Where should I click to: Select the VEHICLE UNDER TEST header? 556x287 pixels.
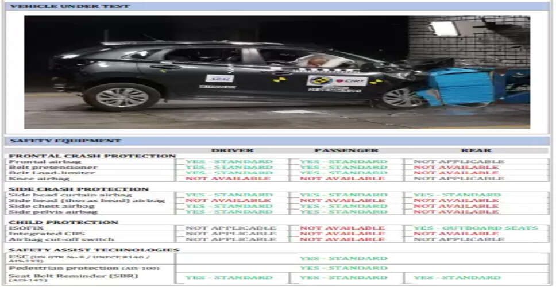click(x=70, y=6)
